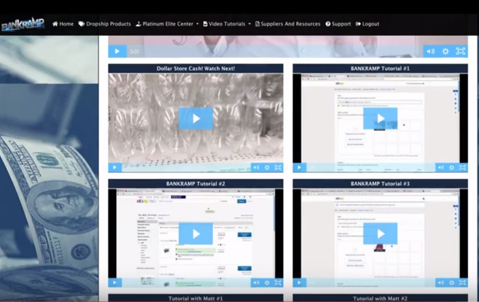Screen dimensions: 479x302
Task: Play Dollar Store Cash video from control bar
Action: coord(115,167)
